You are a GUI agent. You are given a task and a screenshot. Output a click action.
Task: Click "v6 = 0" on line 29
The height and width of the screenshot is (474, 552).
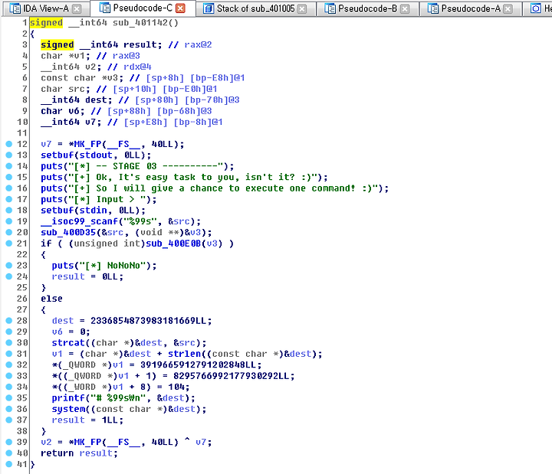71,332
